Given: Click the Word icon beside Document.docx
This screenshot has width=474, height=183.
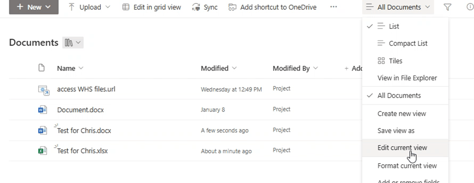Looking at the screenshot, I should (x=42, y=110).
